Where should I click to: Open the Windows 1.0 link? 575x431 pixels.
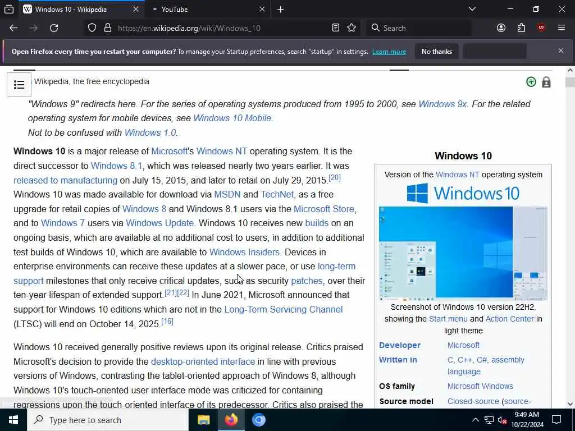pyautogui.click(x=150, y=132)
